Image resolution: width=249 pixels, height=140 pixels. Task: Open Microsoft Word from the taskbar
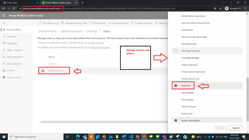(x=124, y=137)
